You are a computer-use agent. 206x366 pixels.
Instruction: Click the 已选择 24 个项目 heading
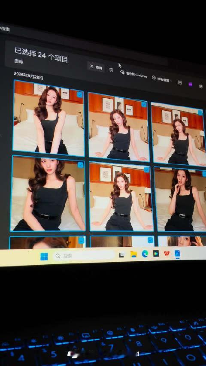point(41,55)
